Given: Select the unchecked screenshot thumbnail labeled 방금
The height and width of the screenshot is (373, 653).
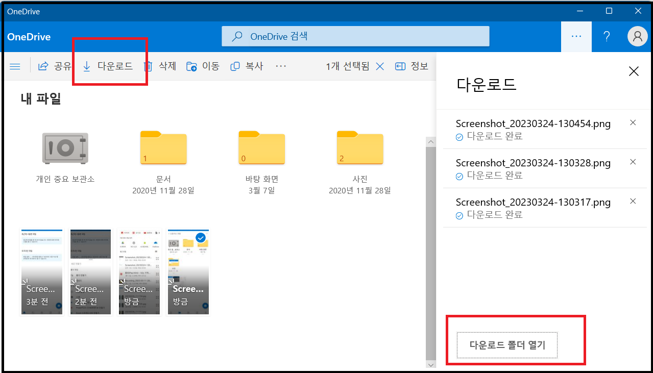Looking at the screenshot, I should click(139, 272).
